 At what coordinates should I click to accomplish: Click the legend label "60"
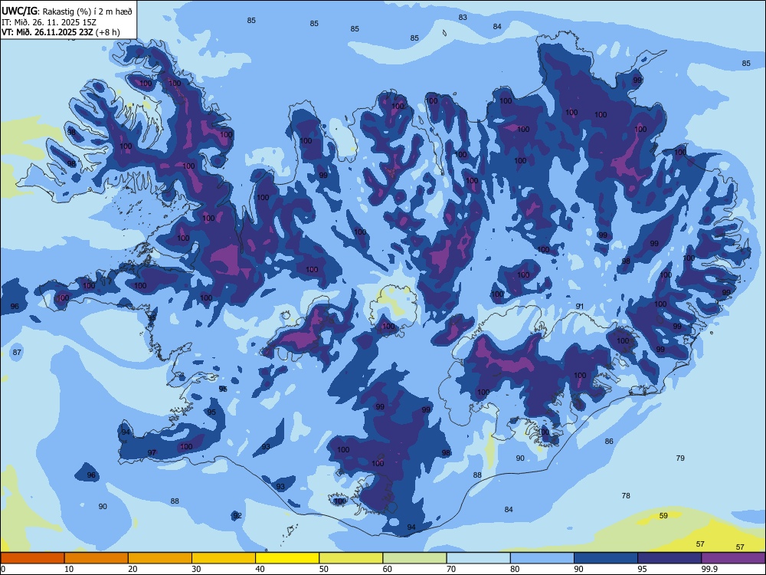388,569
